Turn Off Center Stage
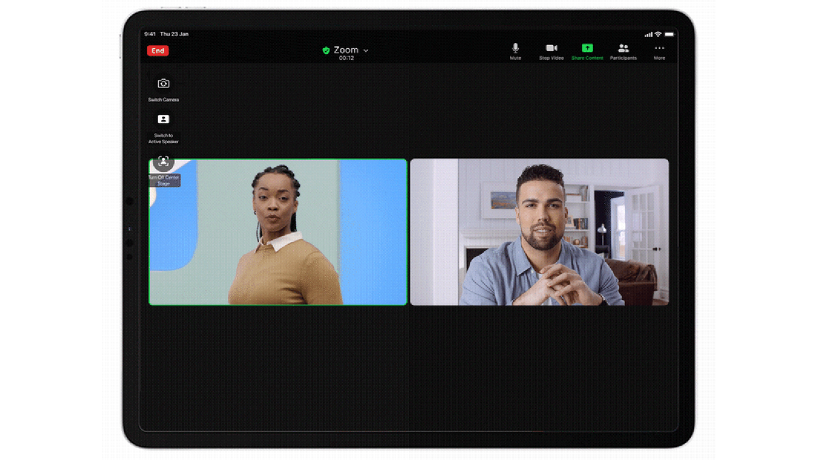This screenshot has height=460, width=818. point(164,170)
